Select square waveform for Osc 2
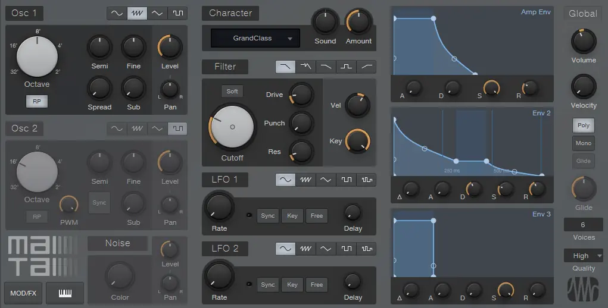Image resolution: width=608 pixels, height=308 pixels. tap(177, 128)
